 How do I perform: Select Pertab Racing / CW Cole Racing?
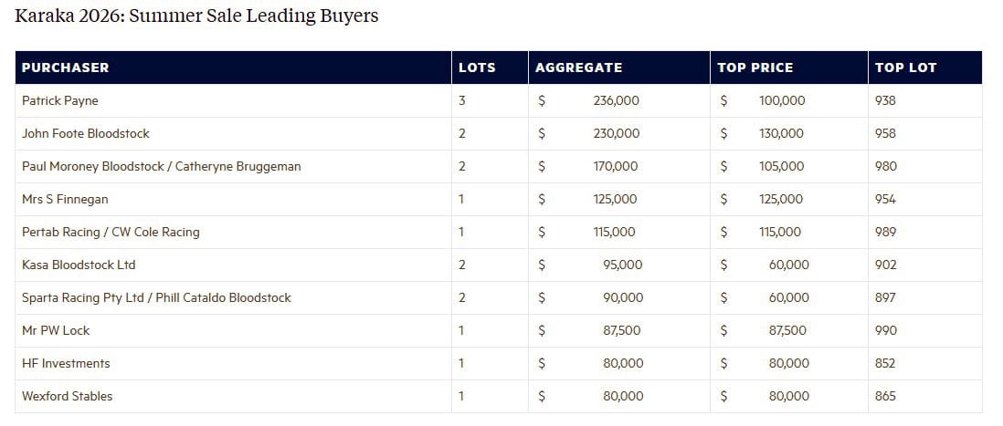pos(111,232)
